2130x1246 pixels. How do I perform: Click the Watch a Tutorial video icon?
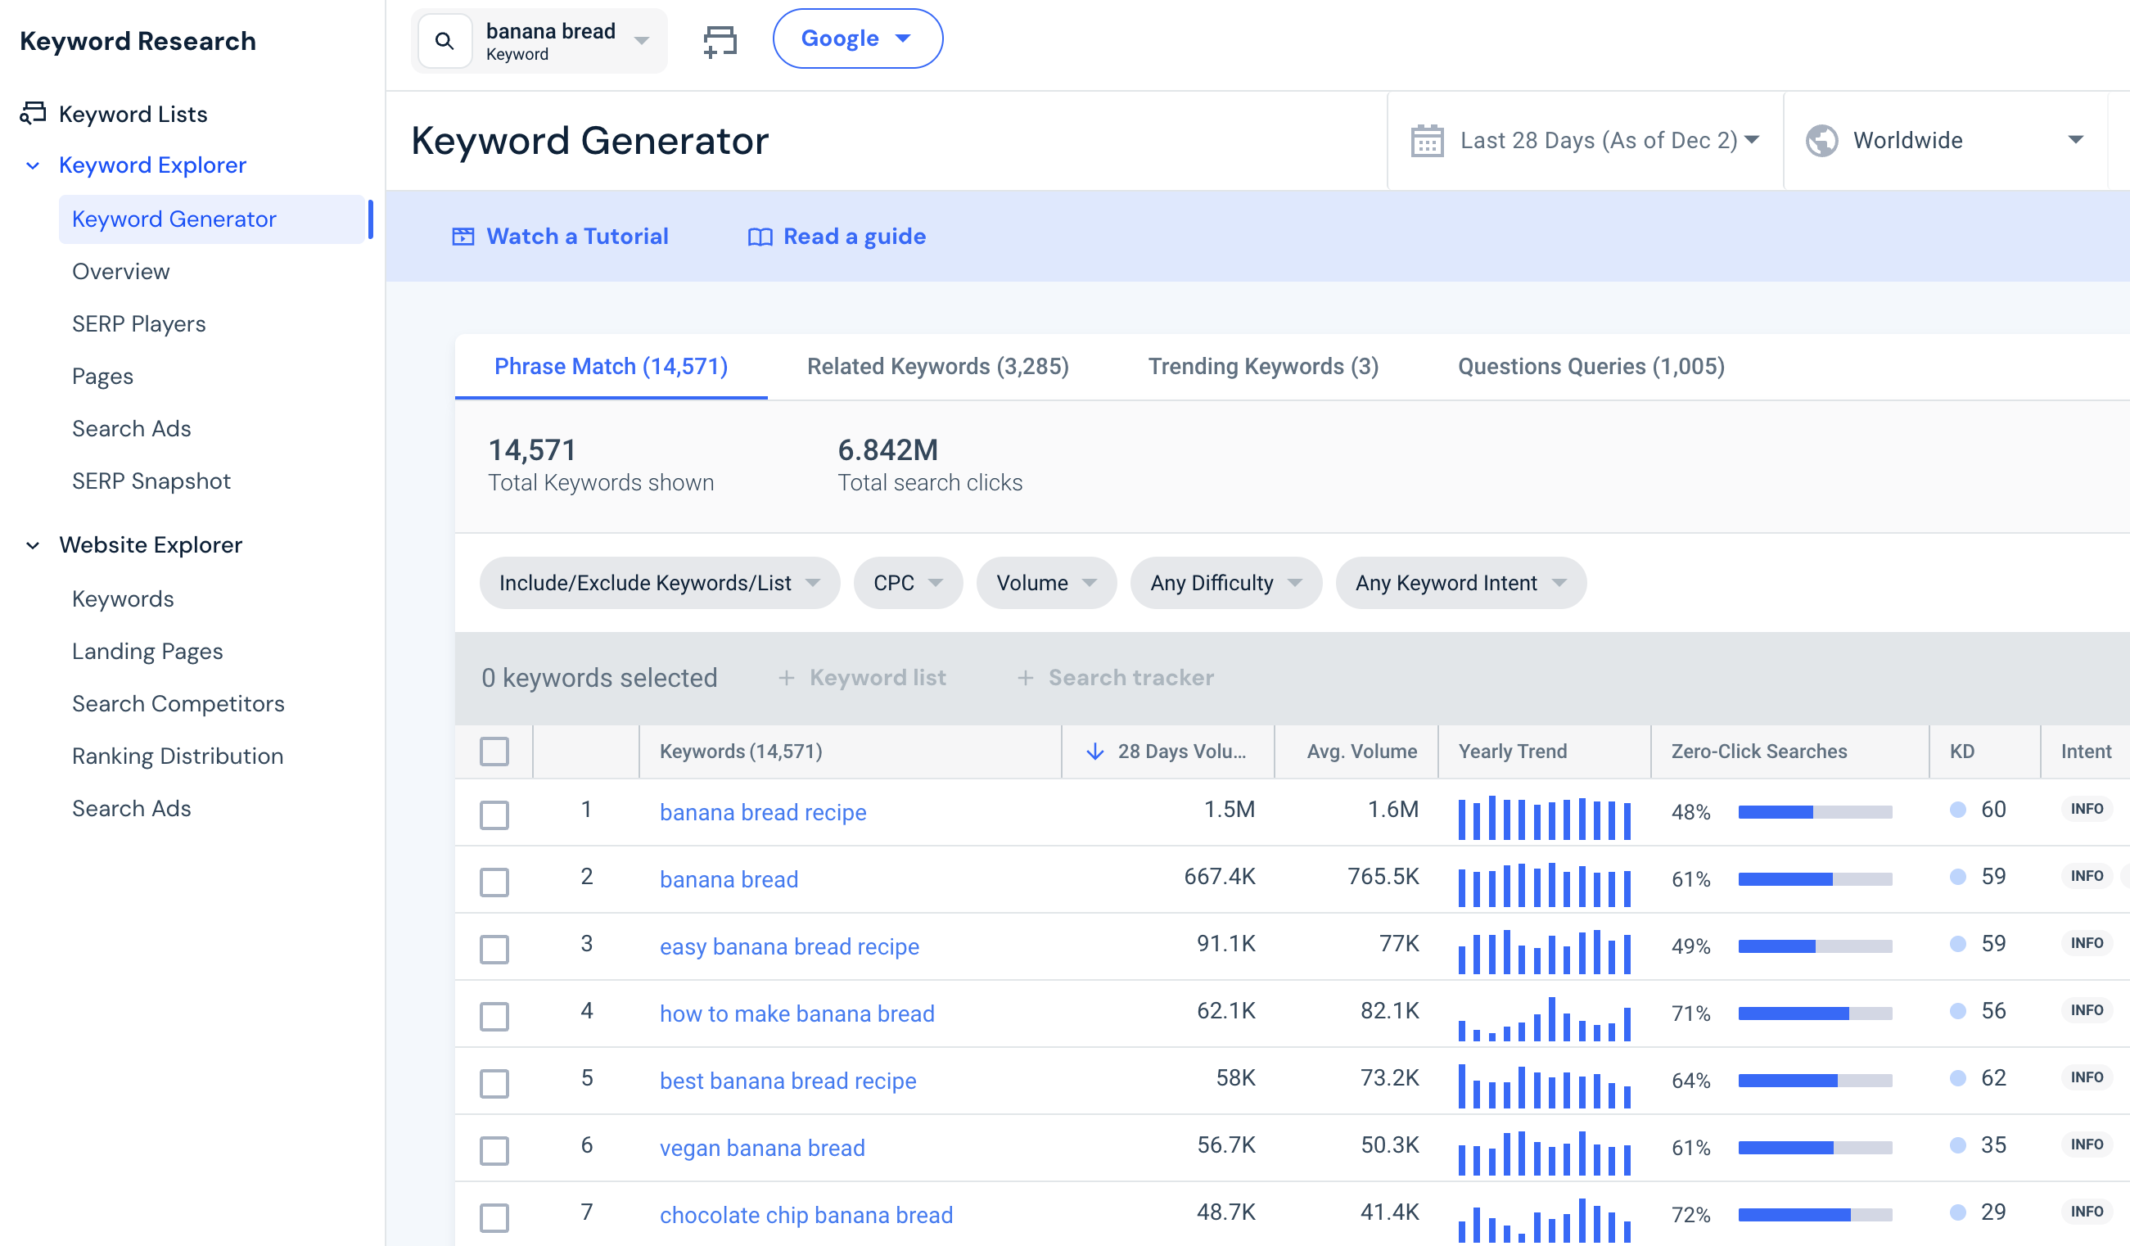(463, 236)
